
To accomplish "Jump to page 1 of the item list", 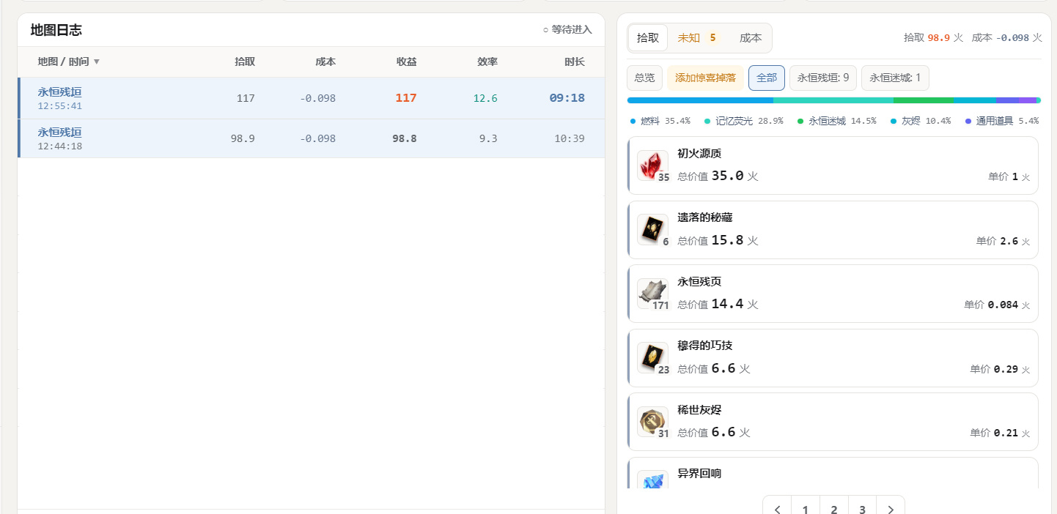I will click(x=806, y=510).
